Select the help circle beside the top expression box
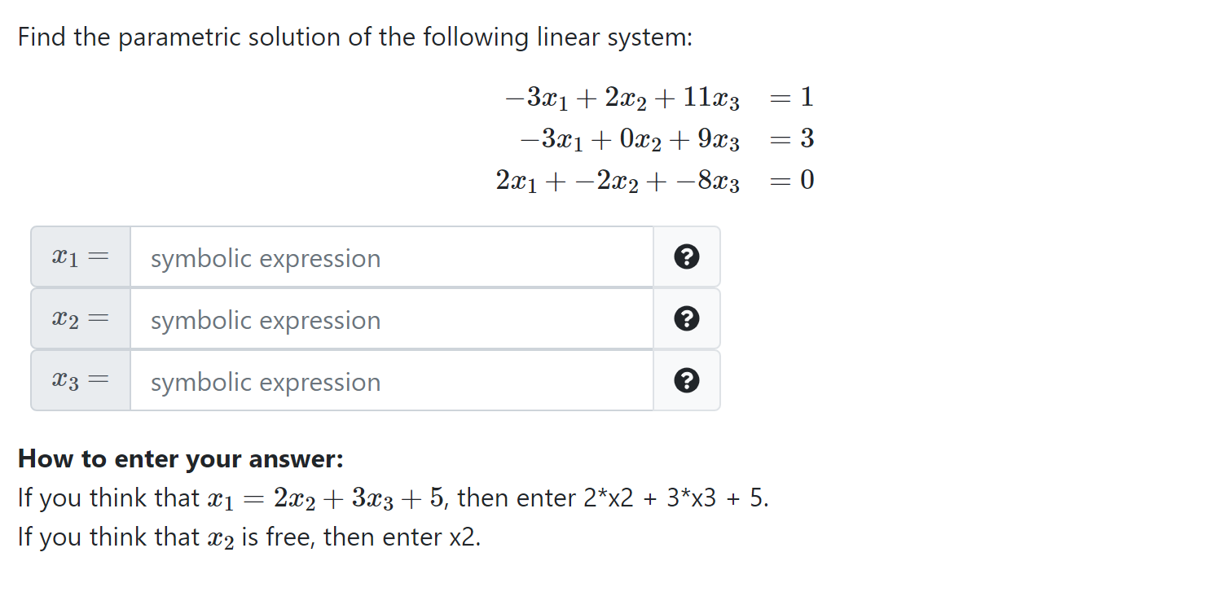 point(687,256)
